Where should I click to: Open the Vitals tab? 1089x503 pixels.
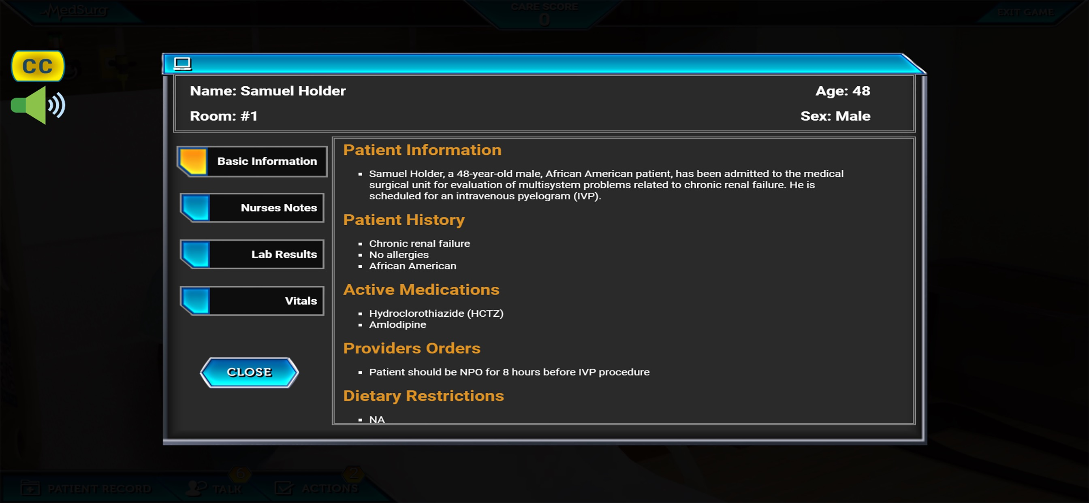pyautogui.click(x=252, y=301)
